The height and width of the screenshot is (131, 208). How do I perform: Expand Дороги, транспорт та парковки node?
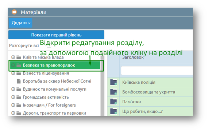[13, 113]
